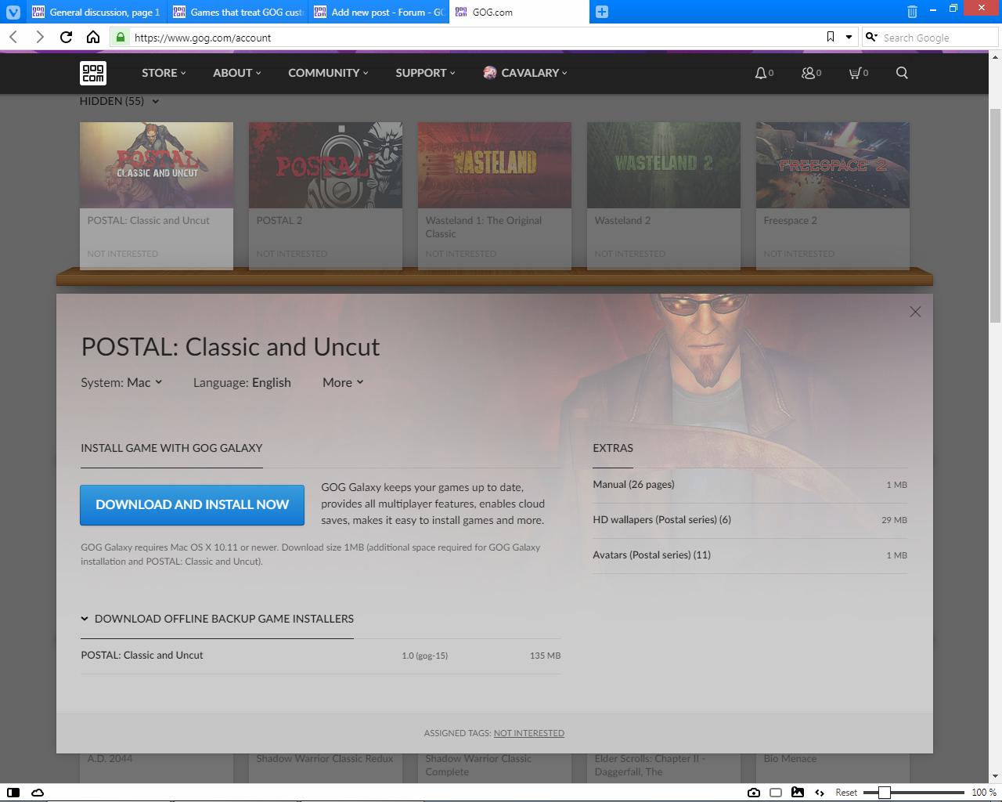Click the Shadow Warrior Classic Redux title
The height and width of the screenshot is (802, 1002).
click(325, 759)
